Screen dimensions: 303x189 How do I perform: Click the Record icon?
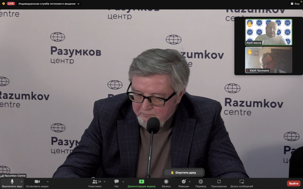(x=166, y=182)
